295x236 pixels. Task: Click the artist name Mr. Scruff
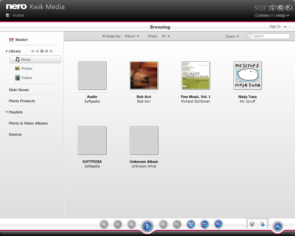point(247,101)
